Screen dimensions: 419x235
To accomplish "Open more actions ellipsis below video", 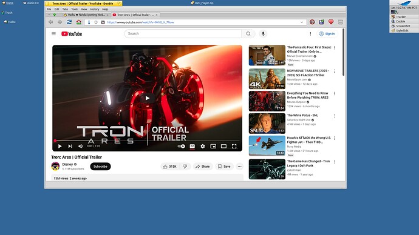I will pos(239,167).
